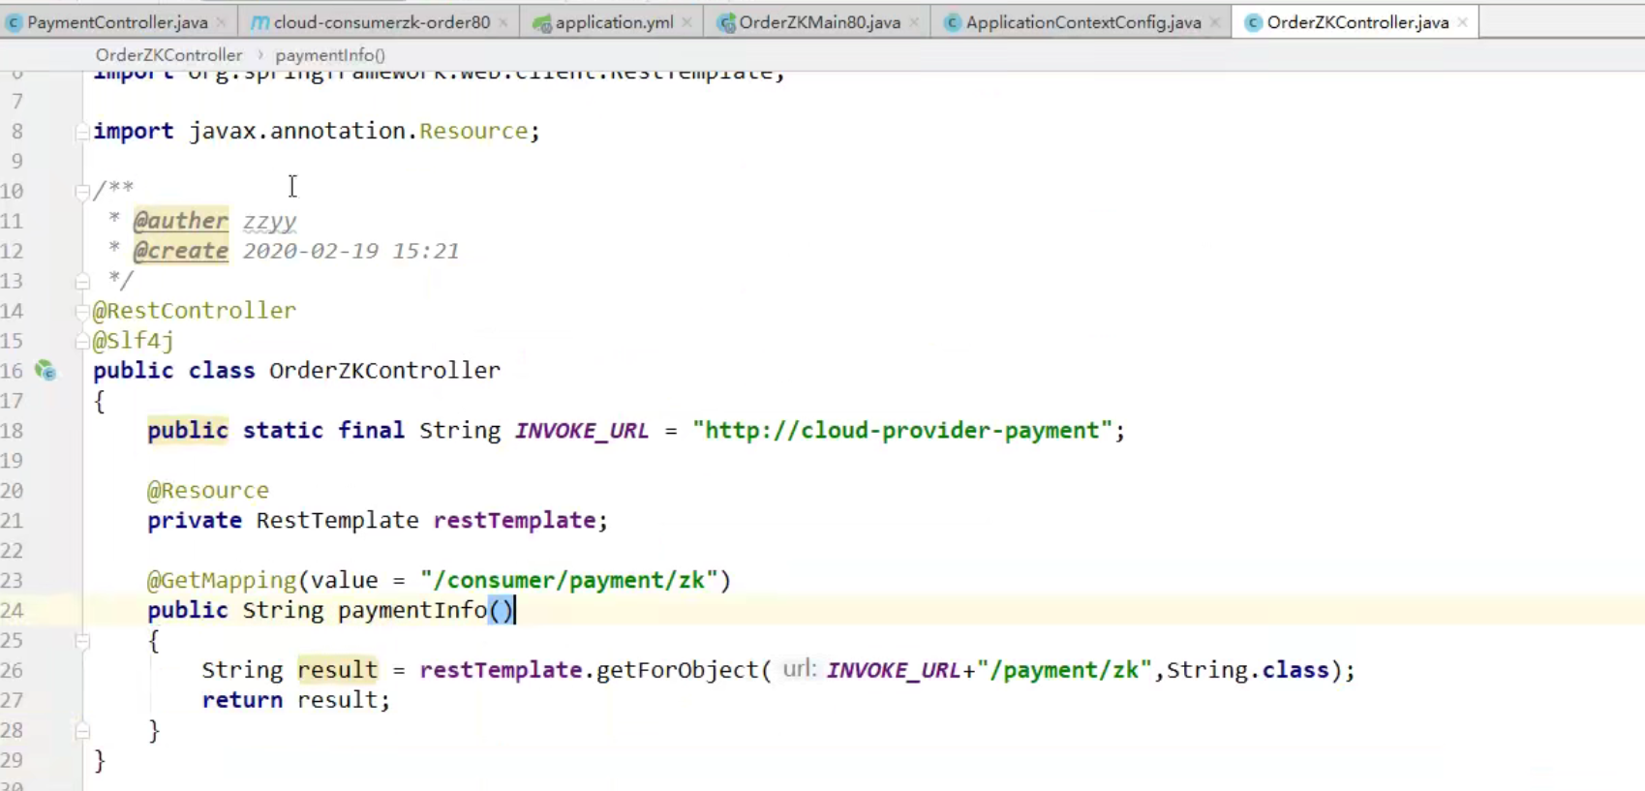Toggle the fold marker beside @Slf4j
This screenshot has width=1645, height=791.
tap(82, 341)
